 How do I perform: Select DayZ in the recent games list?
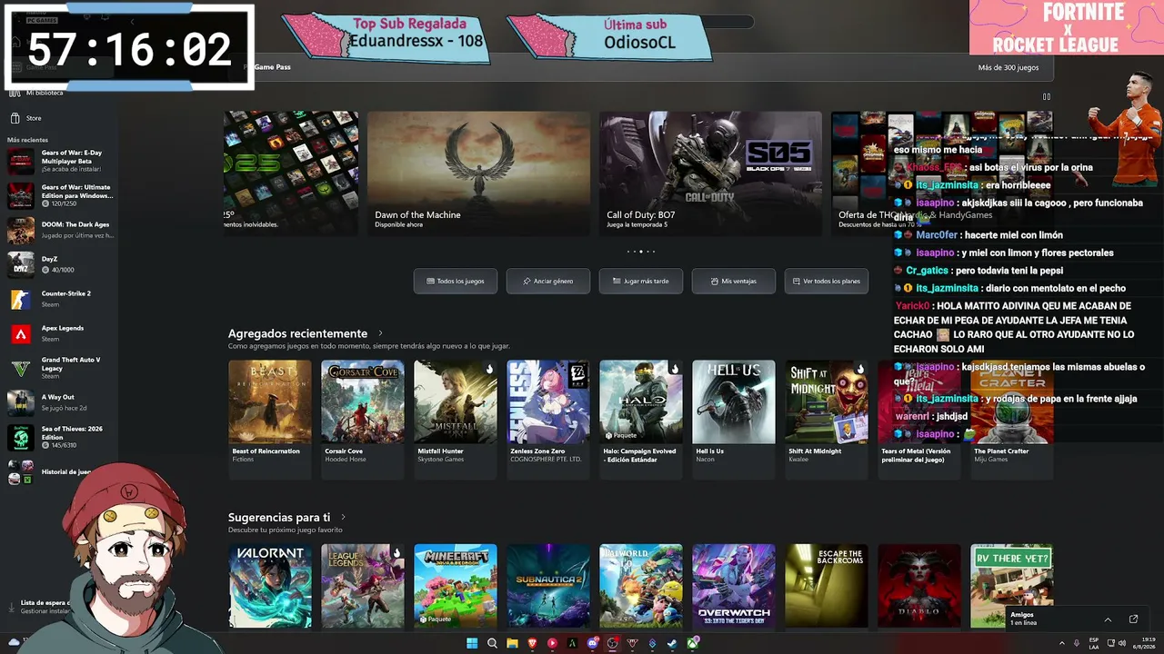coord(59,264)
